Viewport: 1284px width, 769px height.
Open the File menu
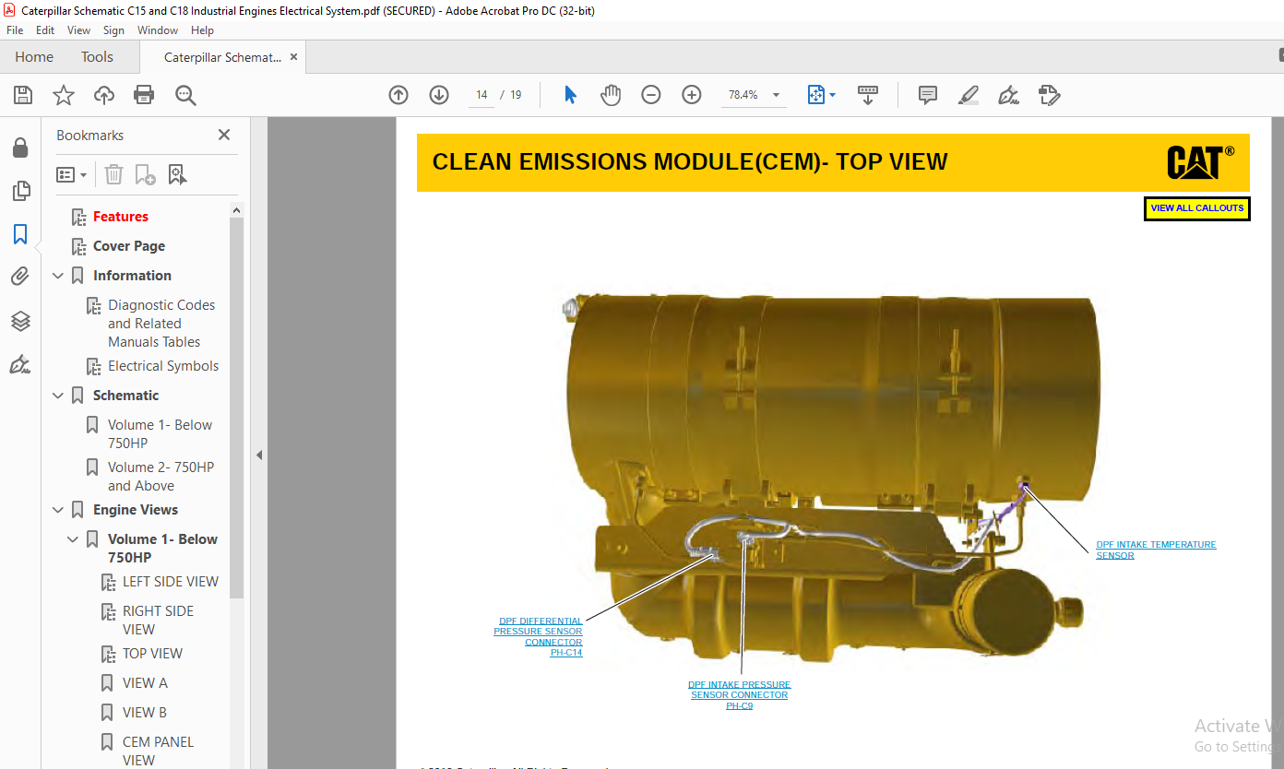point(16,30)
